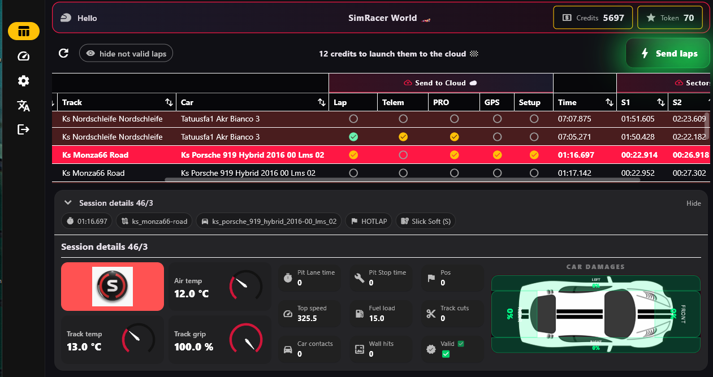Click the Slick Soft (S) tyre chip
Image resolution: width=713 pixels, height=377 pixels.
tap(425, 221)
